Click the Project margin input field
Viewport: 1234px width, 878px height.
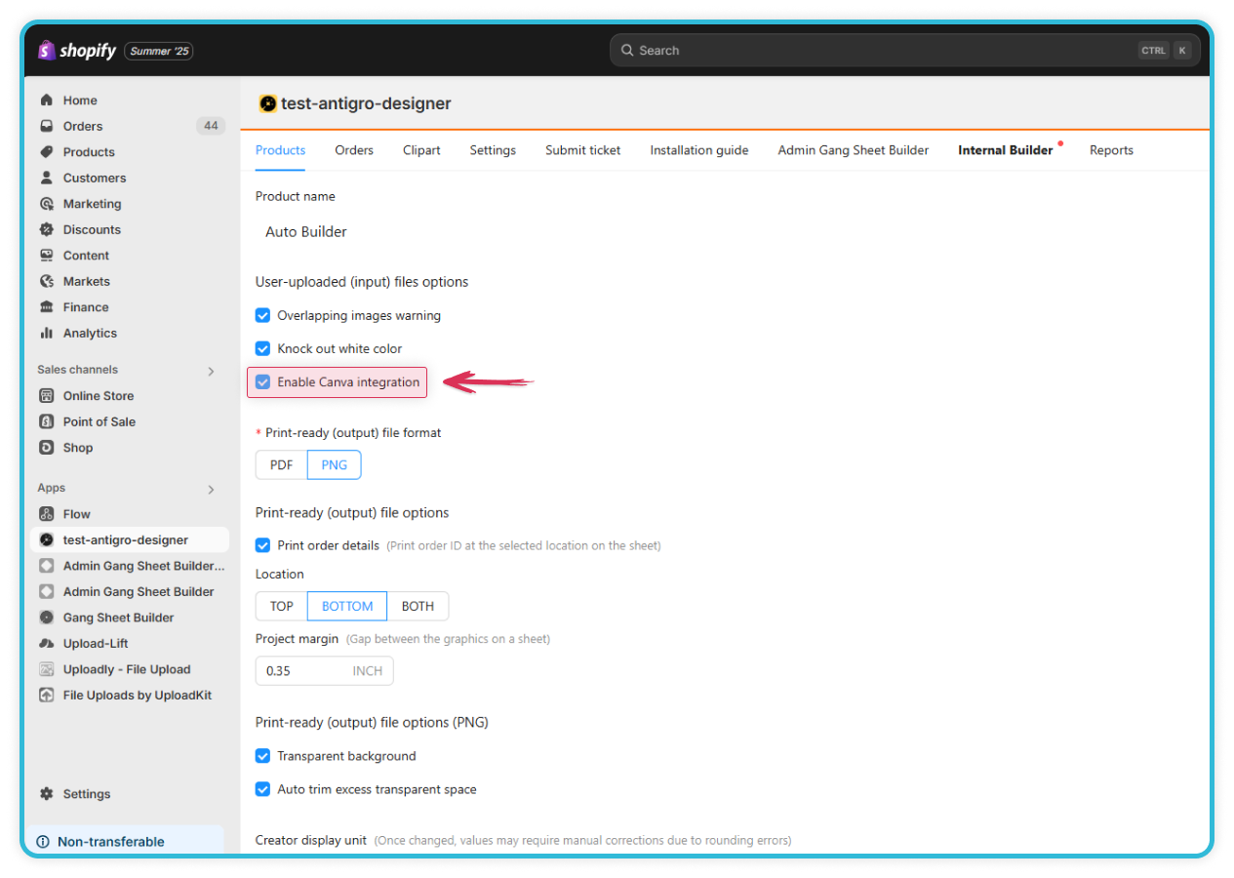tap(304, 671)
